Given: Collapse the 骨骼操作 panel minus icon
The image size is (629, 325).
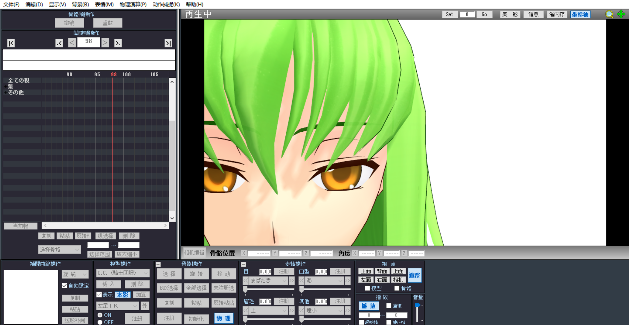Looking at the screenshot, I should click(x=158, y=264).
